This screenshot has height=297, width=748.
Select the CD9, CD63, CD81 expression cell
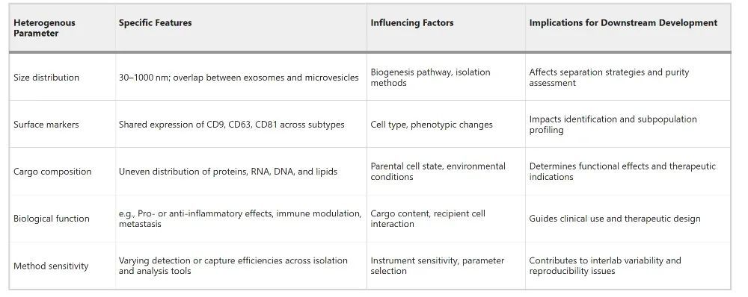coord(231,125)
